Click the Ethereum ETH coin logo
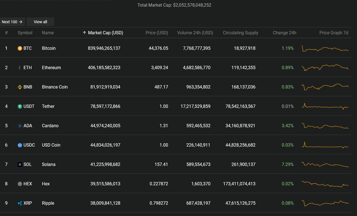357x216 pixels. click(20, 67)
